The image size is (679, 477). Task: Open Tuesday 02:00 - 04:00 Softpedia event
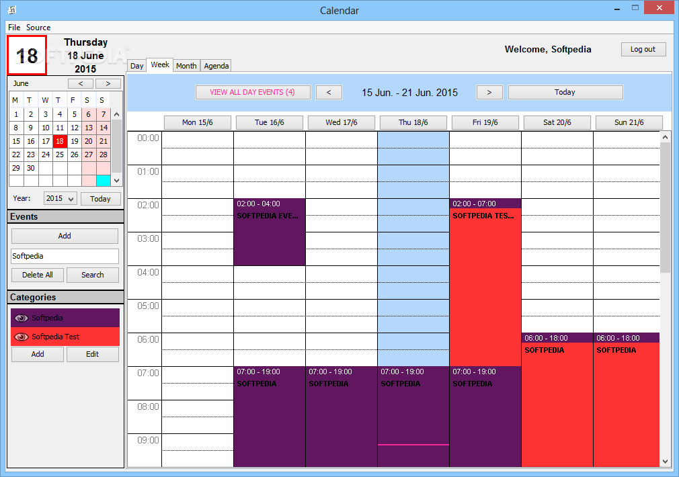(x=270, y=232)
